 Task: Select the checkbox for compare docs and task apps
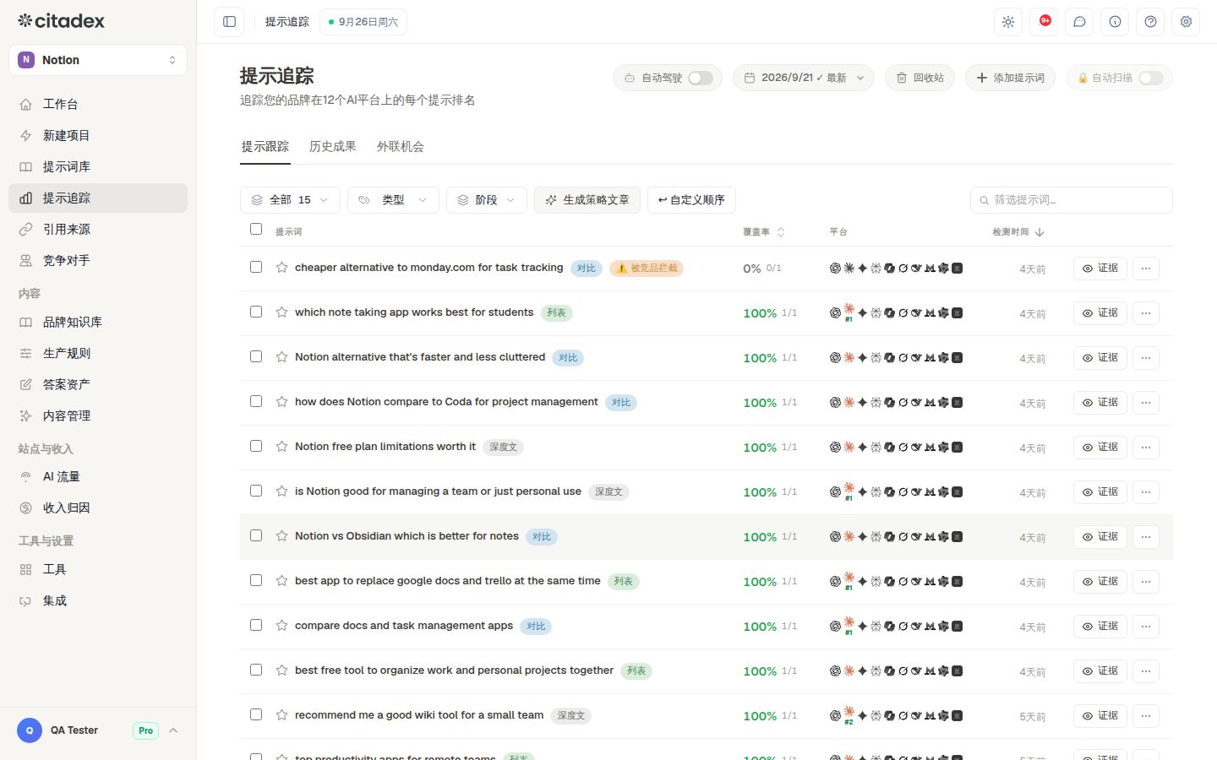(x=256, y=625)
